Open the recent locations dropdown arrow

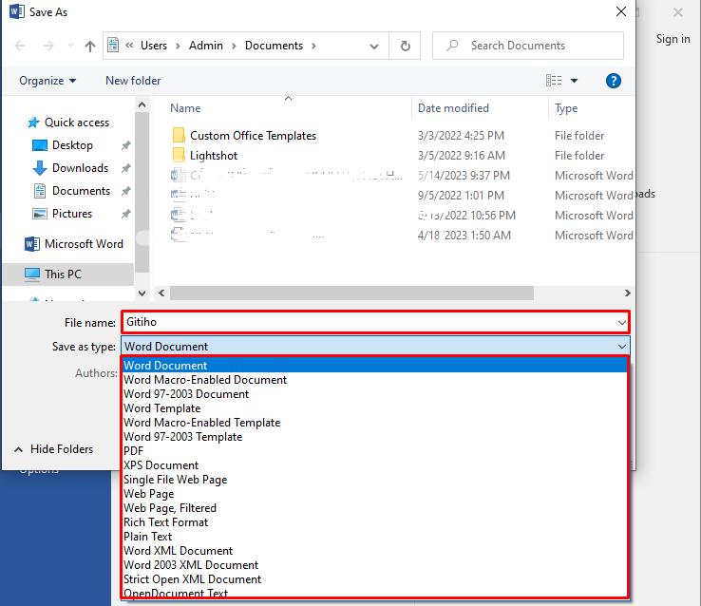pyautogui.click(x=70, y=46)
